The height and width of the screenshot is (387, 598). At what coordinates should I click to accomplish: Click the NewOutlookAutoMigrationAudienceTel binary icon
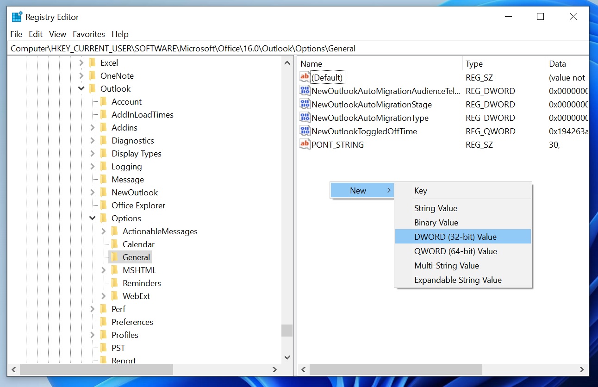click(305, 91)
